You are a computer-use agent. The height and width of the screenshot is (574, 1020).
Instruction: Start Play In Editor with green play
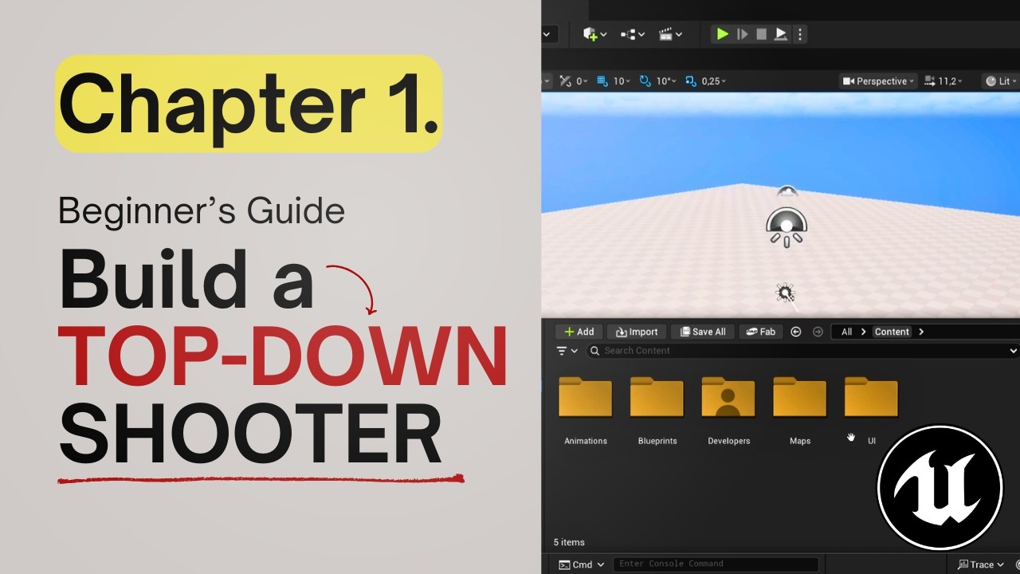pyautogui.click(x=722, y=34)
